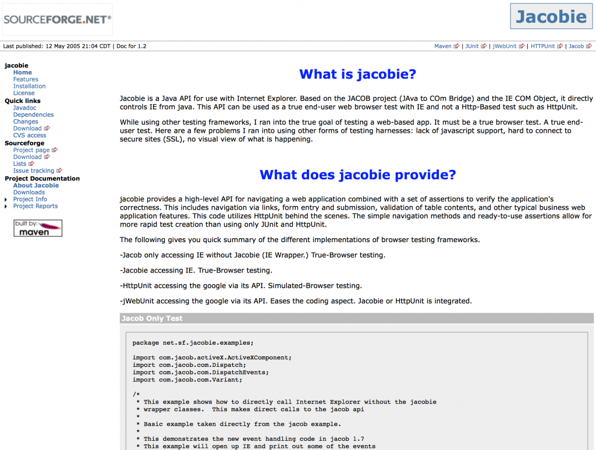Click "What does jacobie provide?" heading

(x=358, y=175)
